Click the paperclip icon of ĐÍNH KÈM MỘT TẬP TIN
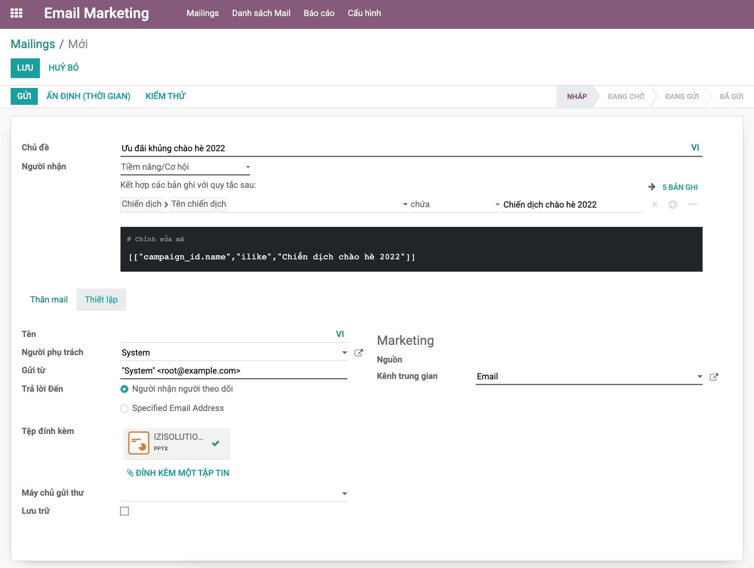This screenshot has height=568, width=754. point(130,473)
